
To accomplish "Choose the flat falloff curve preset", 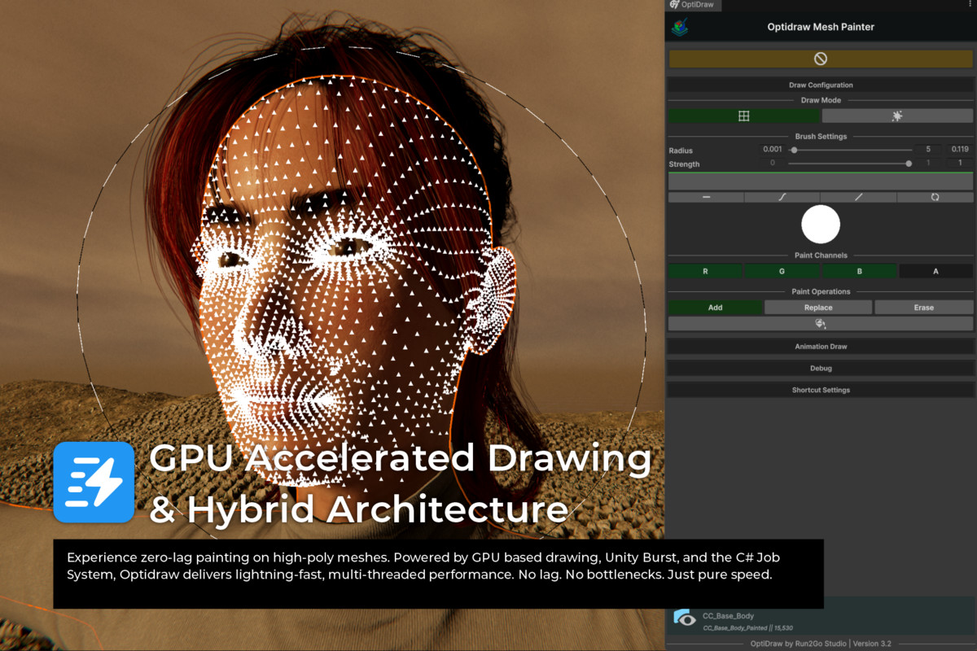I will pyautogui.click(x=706, y=197).
